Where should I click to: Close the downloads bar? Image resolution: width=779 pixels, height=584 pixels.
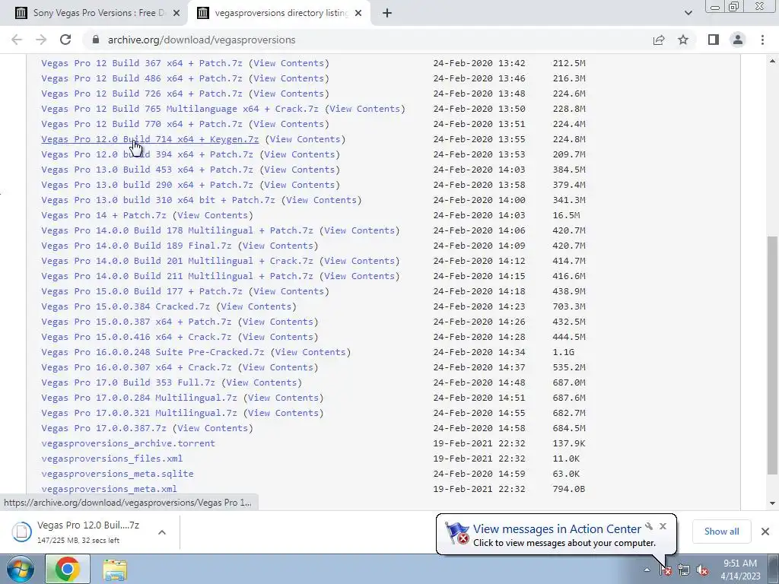[x=765, y=532]
